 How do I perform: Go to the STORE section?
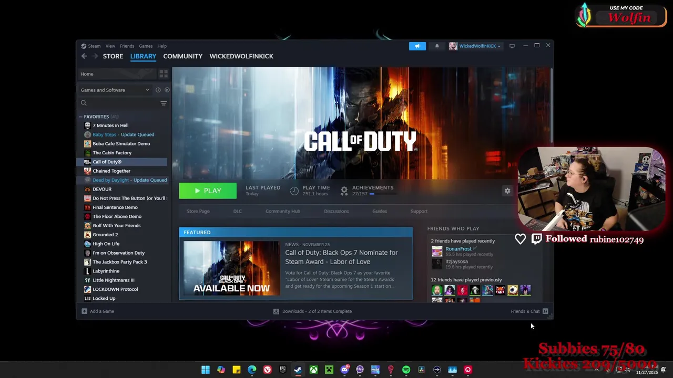coord(113,56)
